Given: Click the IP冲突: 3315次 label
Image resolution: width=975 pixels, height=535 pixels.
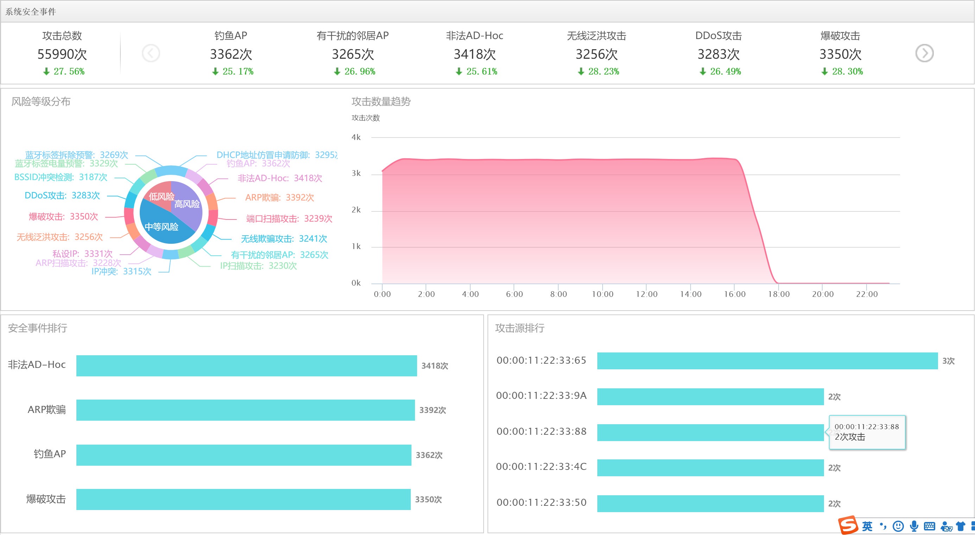Looking at the screenshot, I should (121, 271).
